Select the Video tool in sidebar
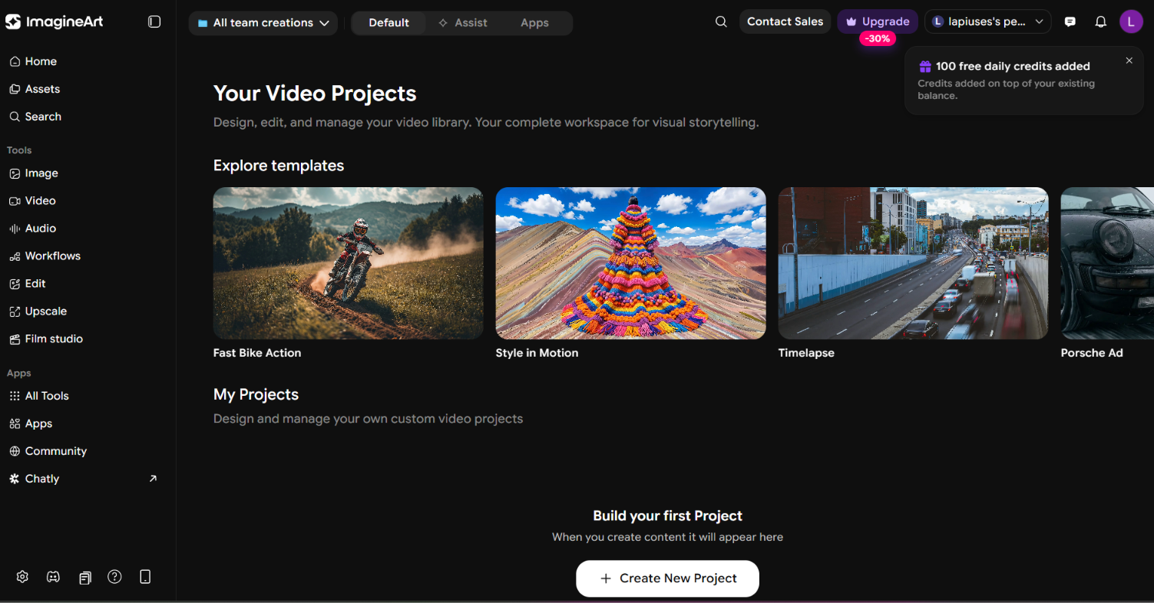This screenshot has height=603, width=1154. [32, 201]
